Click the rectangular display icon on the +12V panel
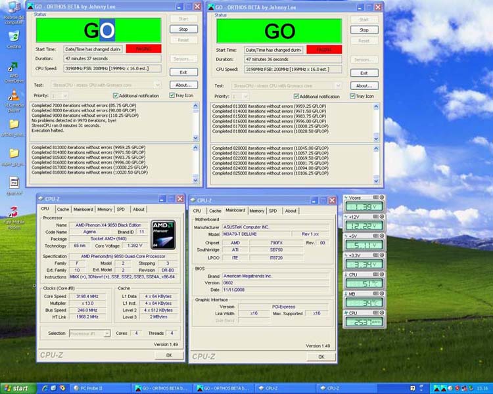Image resolution: width=493 pixels, height=394 pixels. click(376, 217)
